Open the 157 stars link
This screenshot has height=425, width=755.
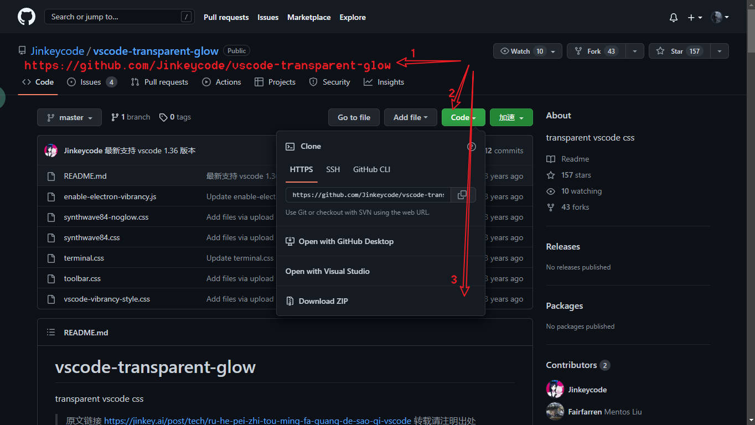click(569, 175)
